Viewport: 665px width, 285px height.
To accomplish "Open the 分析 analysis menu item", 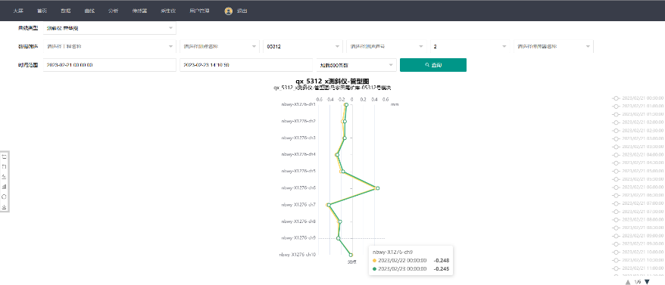I will 114,11.
